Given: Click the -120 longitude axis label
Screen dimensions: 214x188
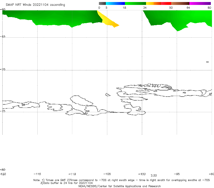Looking at the screenshot, I should point(3,174).
